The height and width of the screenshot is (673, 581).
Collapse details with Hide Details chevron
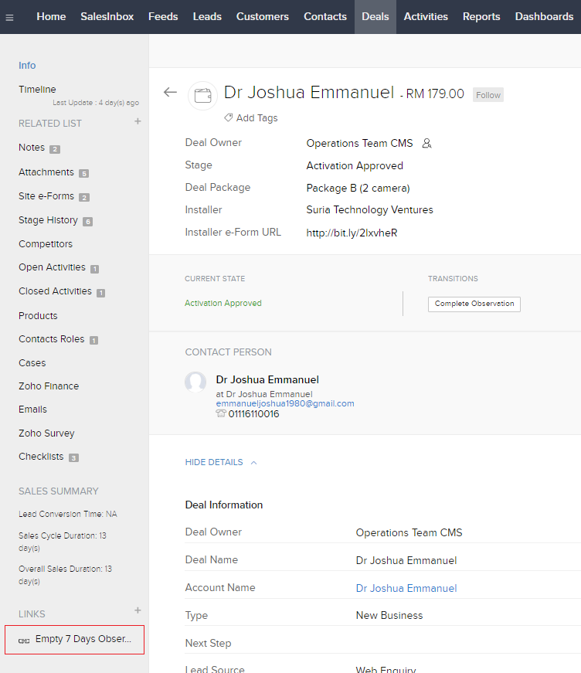coord(253,463)
